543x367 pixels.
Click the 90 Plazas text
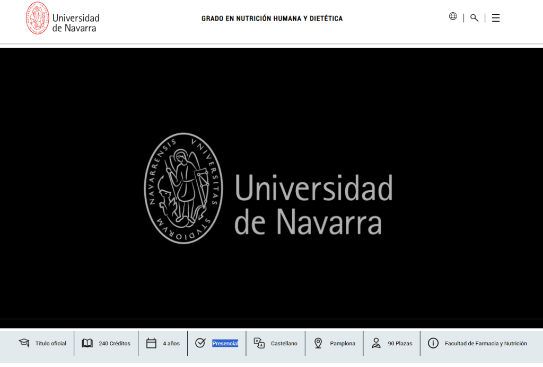(x=400, y=344)
